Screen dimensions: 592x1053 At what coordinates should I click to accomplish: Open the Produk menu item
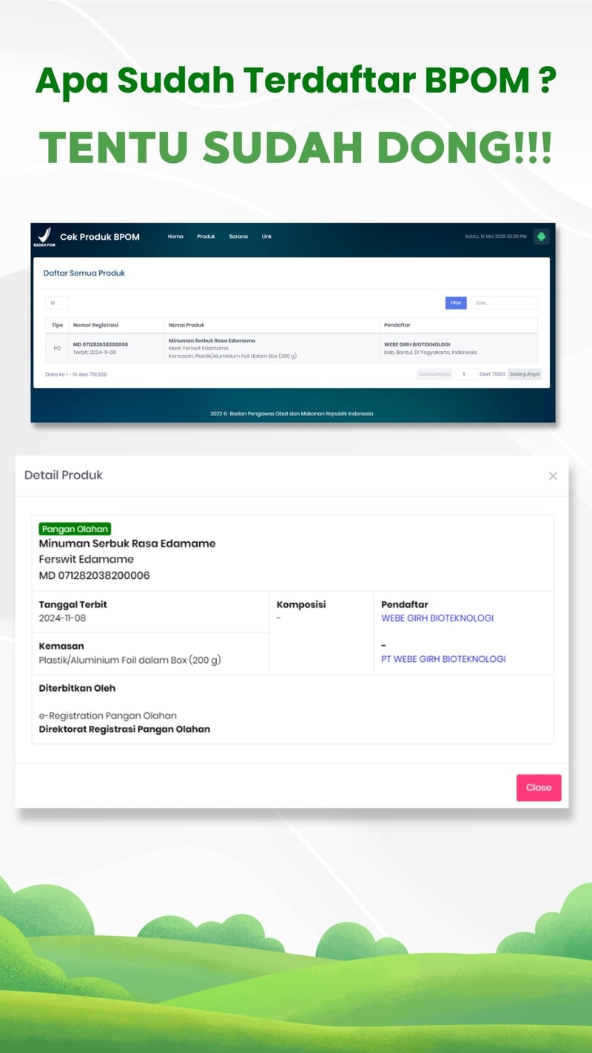(x=206, y=236)
